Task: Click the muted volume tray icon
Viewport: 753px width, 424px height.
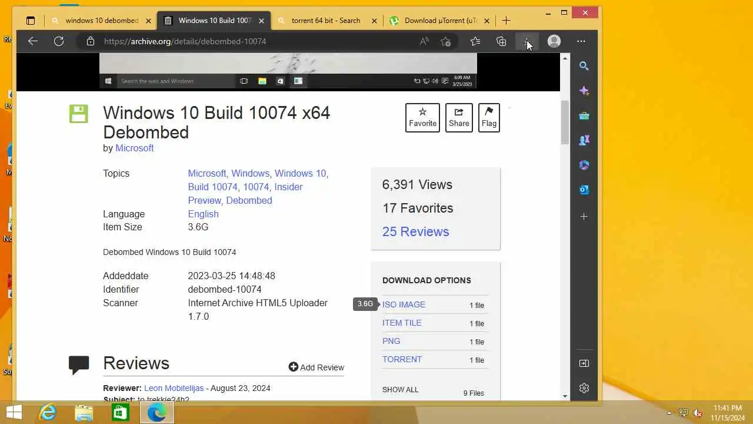Action: pos(698,413)
